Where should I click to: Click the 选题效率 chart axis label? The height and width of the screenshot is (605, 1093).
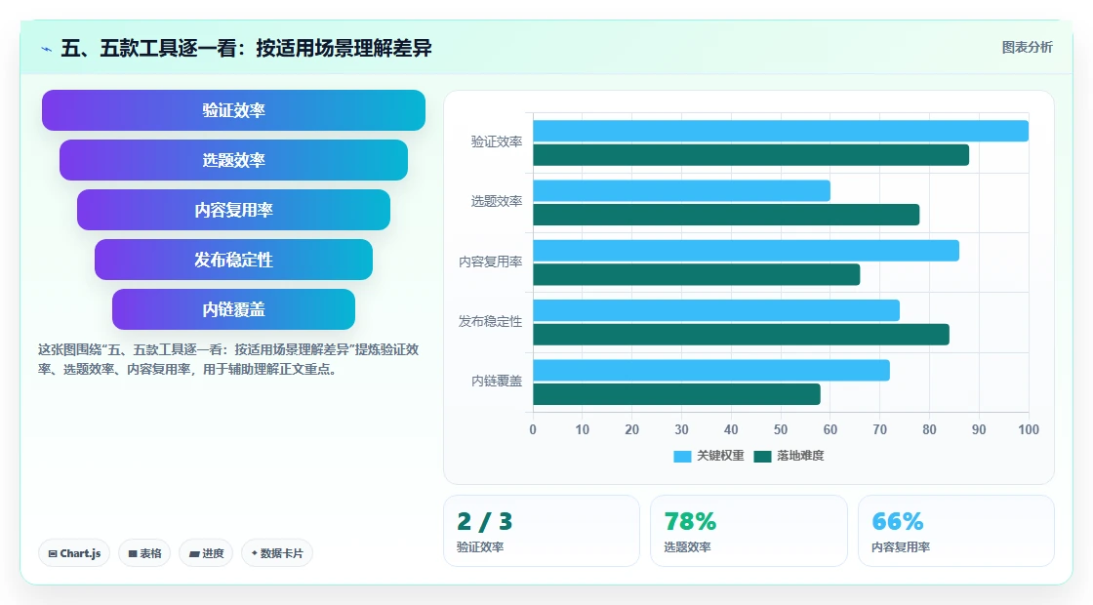[x=497, y=202]
